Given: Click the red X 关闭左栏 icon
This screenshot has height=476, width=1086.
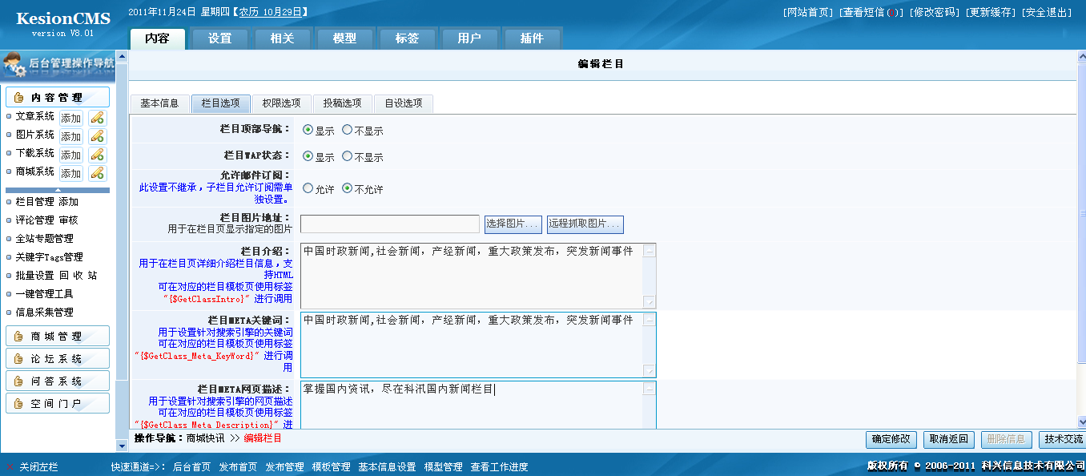Looking at the screenshot, I should pyautogui.click(x=10, y=466).
